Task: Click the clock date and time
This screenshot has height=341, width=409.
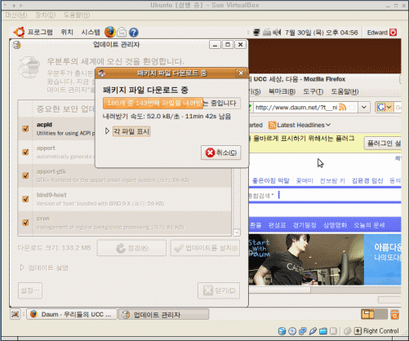Action: 322,33
